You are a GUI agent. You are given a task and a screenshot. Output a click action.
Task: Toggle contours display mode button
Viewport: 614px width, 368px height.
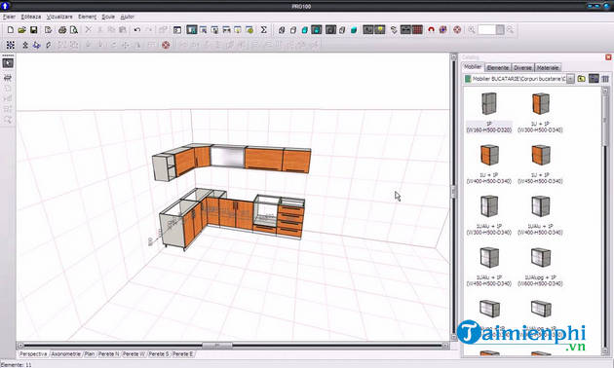pyautogui.click(x=330, y=30)
